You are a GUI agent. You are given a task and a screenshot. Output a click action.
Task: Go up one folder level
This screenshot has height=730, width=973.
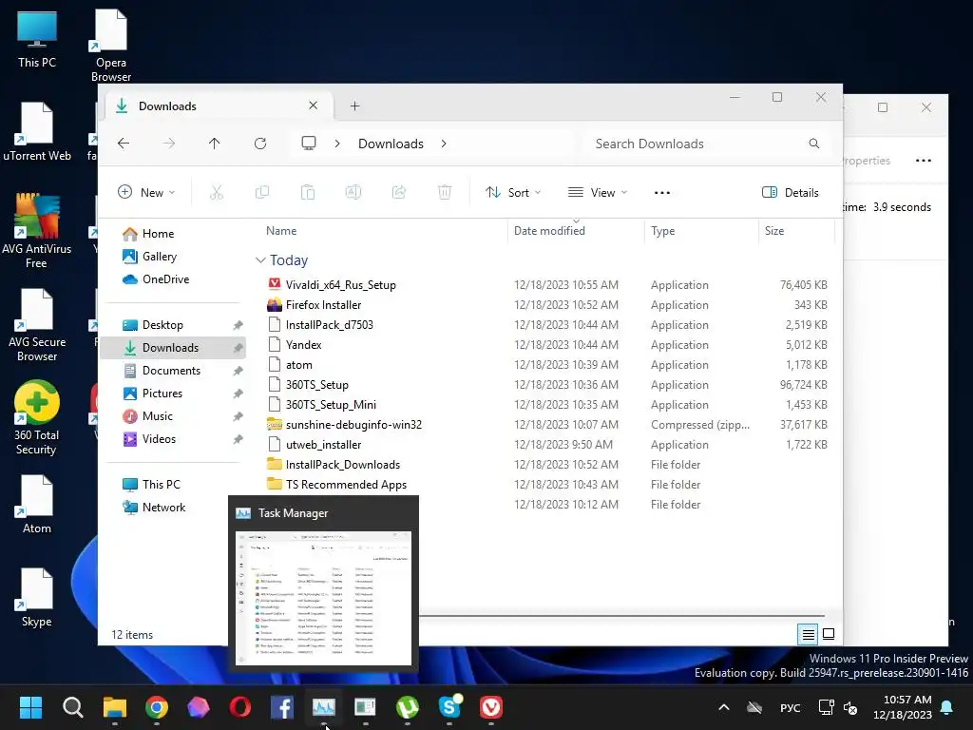(214, 144)
